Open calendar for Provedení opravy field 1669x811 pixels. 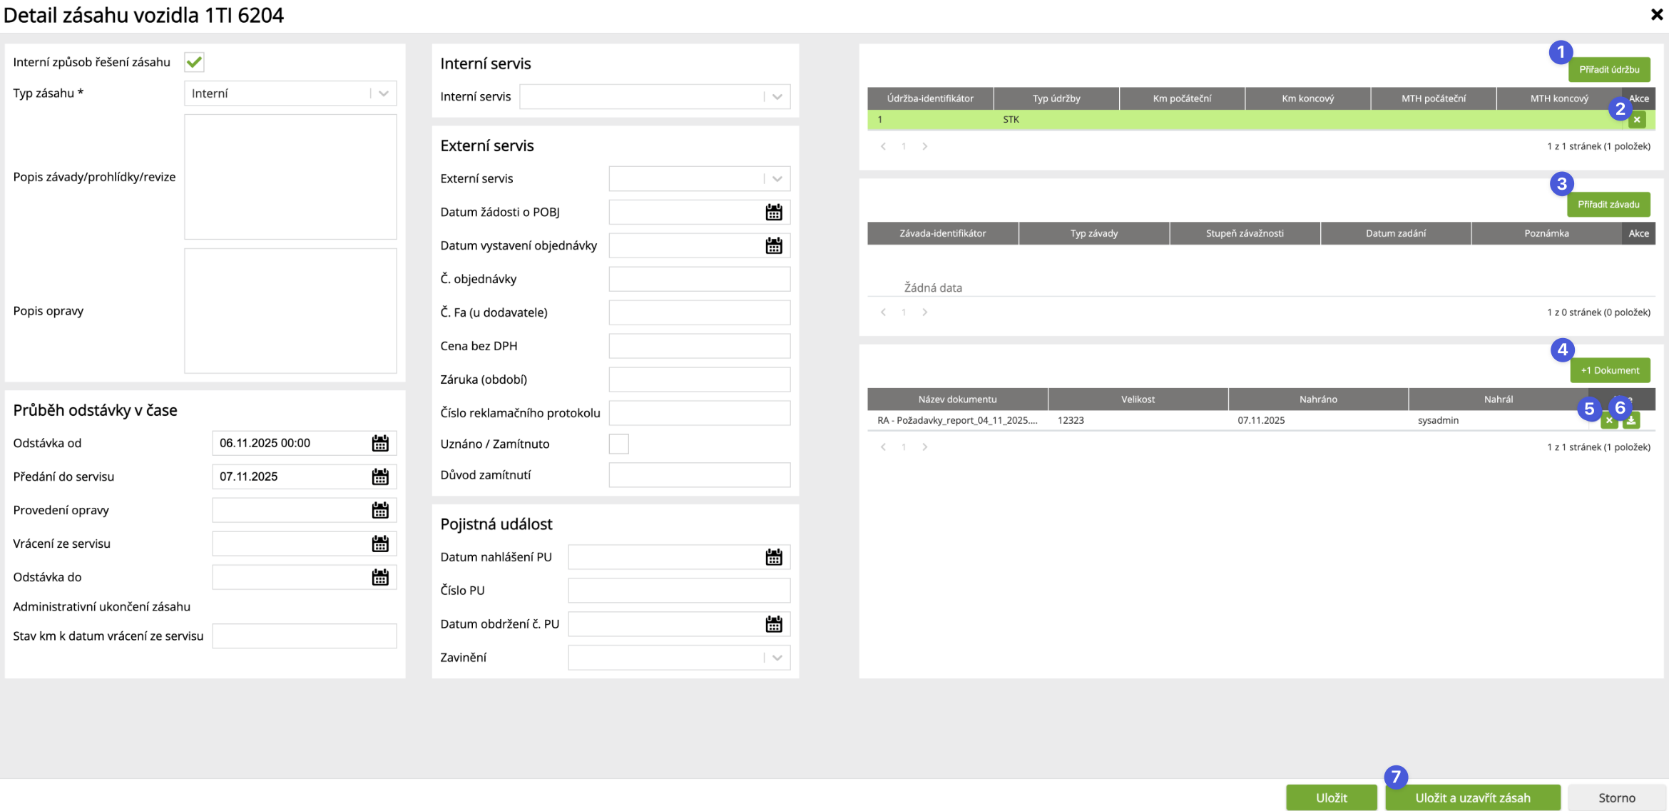point(380,510)
